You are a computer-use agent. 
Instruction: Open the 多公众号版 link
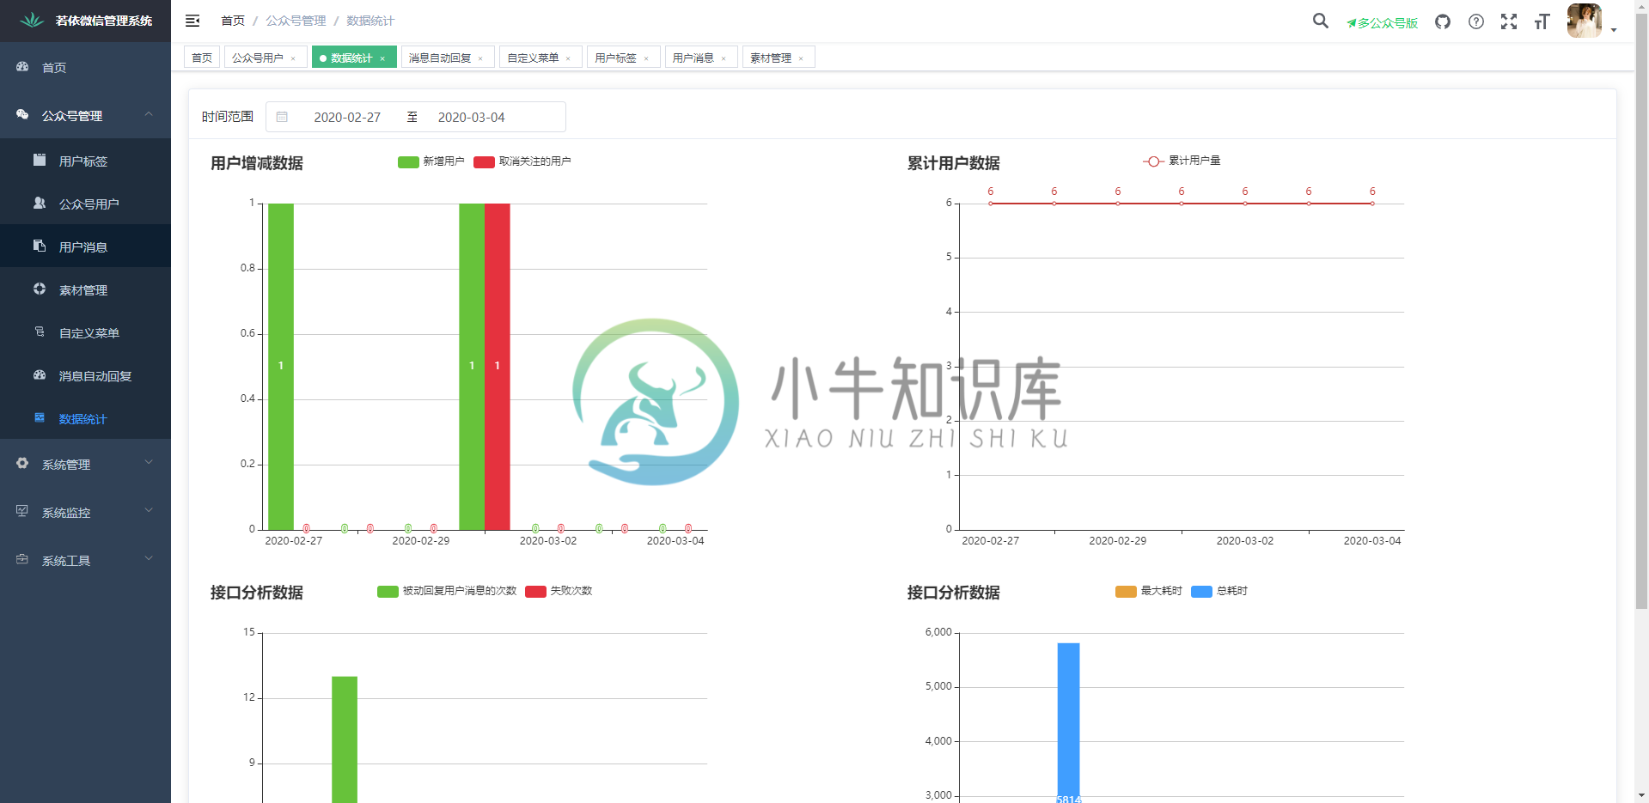[x=1382, y=23]
